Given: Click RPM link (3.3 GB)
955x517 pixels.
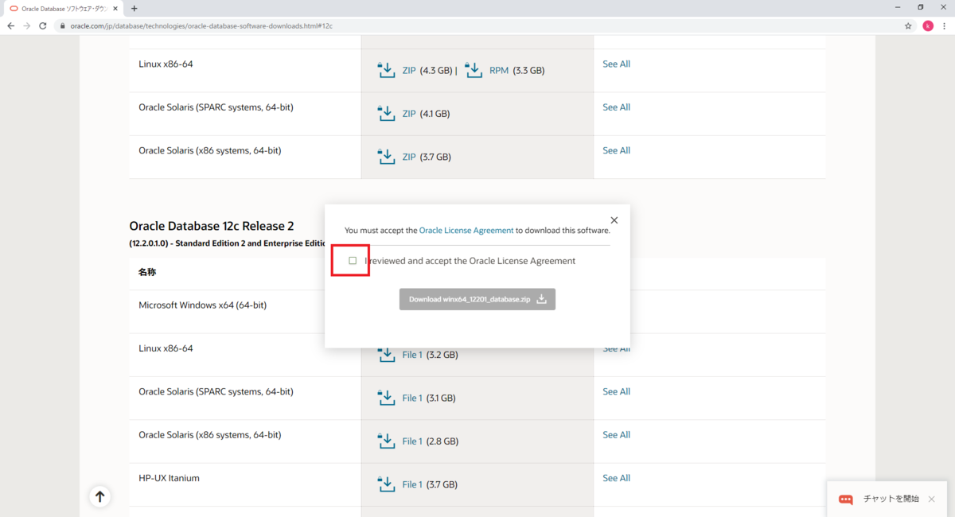Looking at the screenshot, I should 499,71.
